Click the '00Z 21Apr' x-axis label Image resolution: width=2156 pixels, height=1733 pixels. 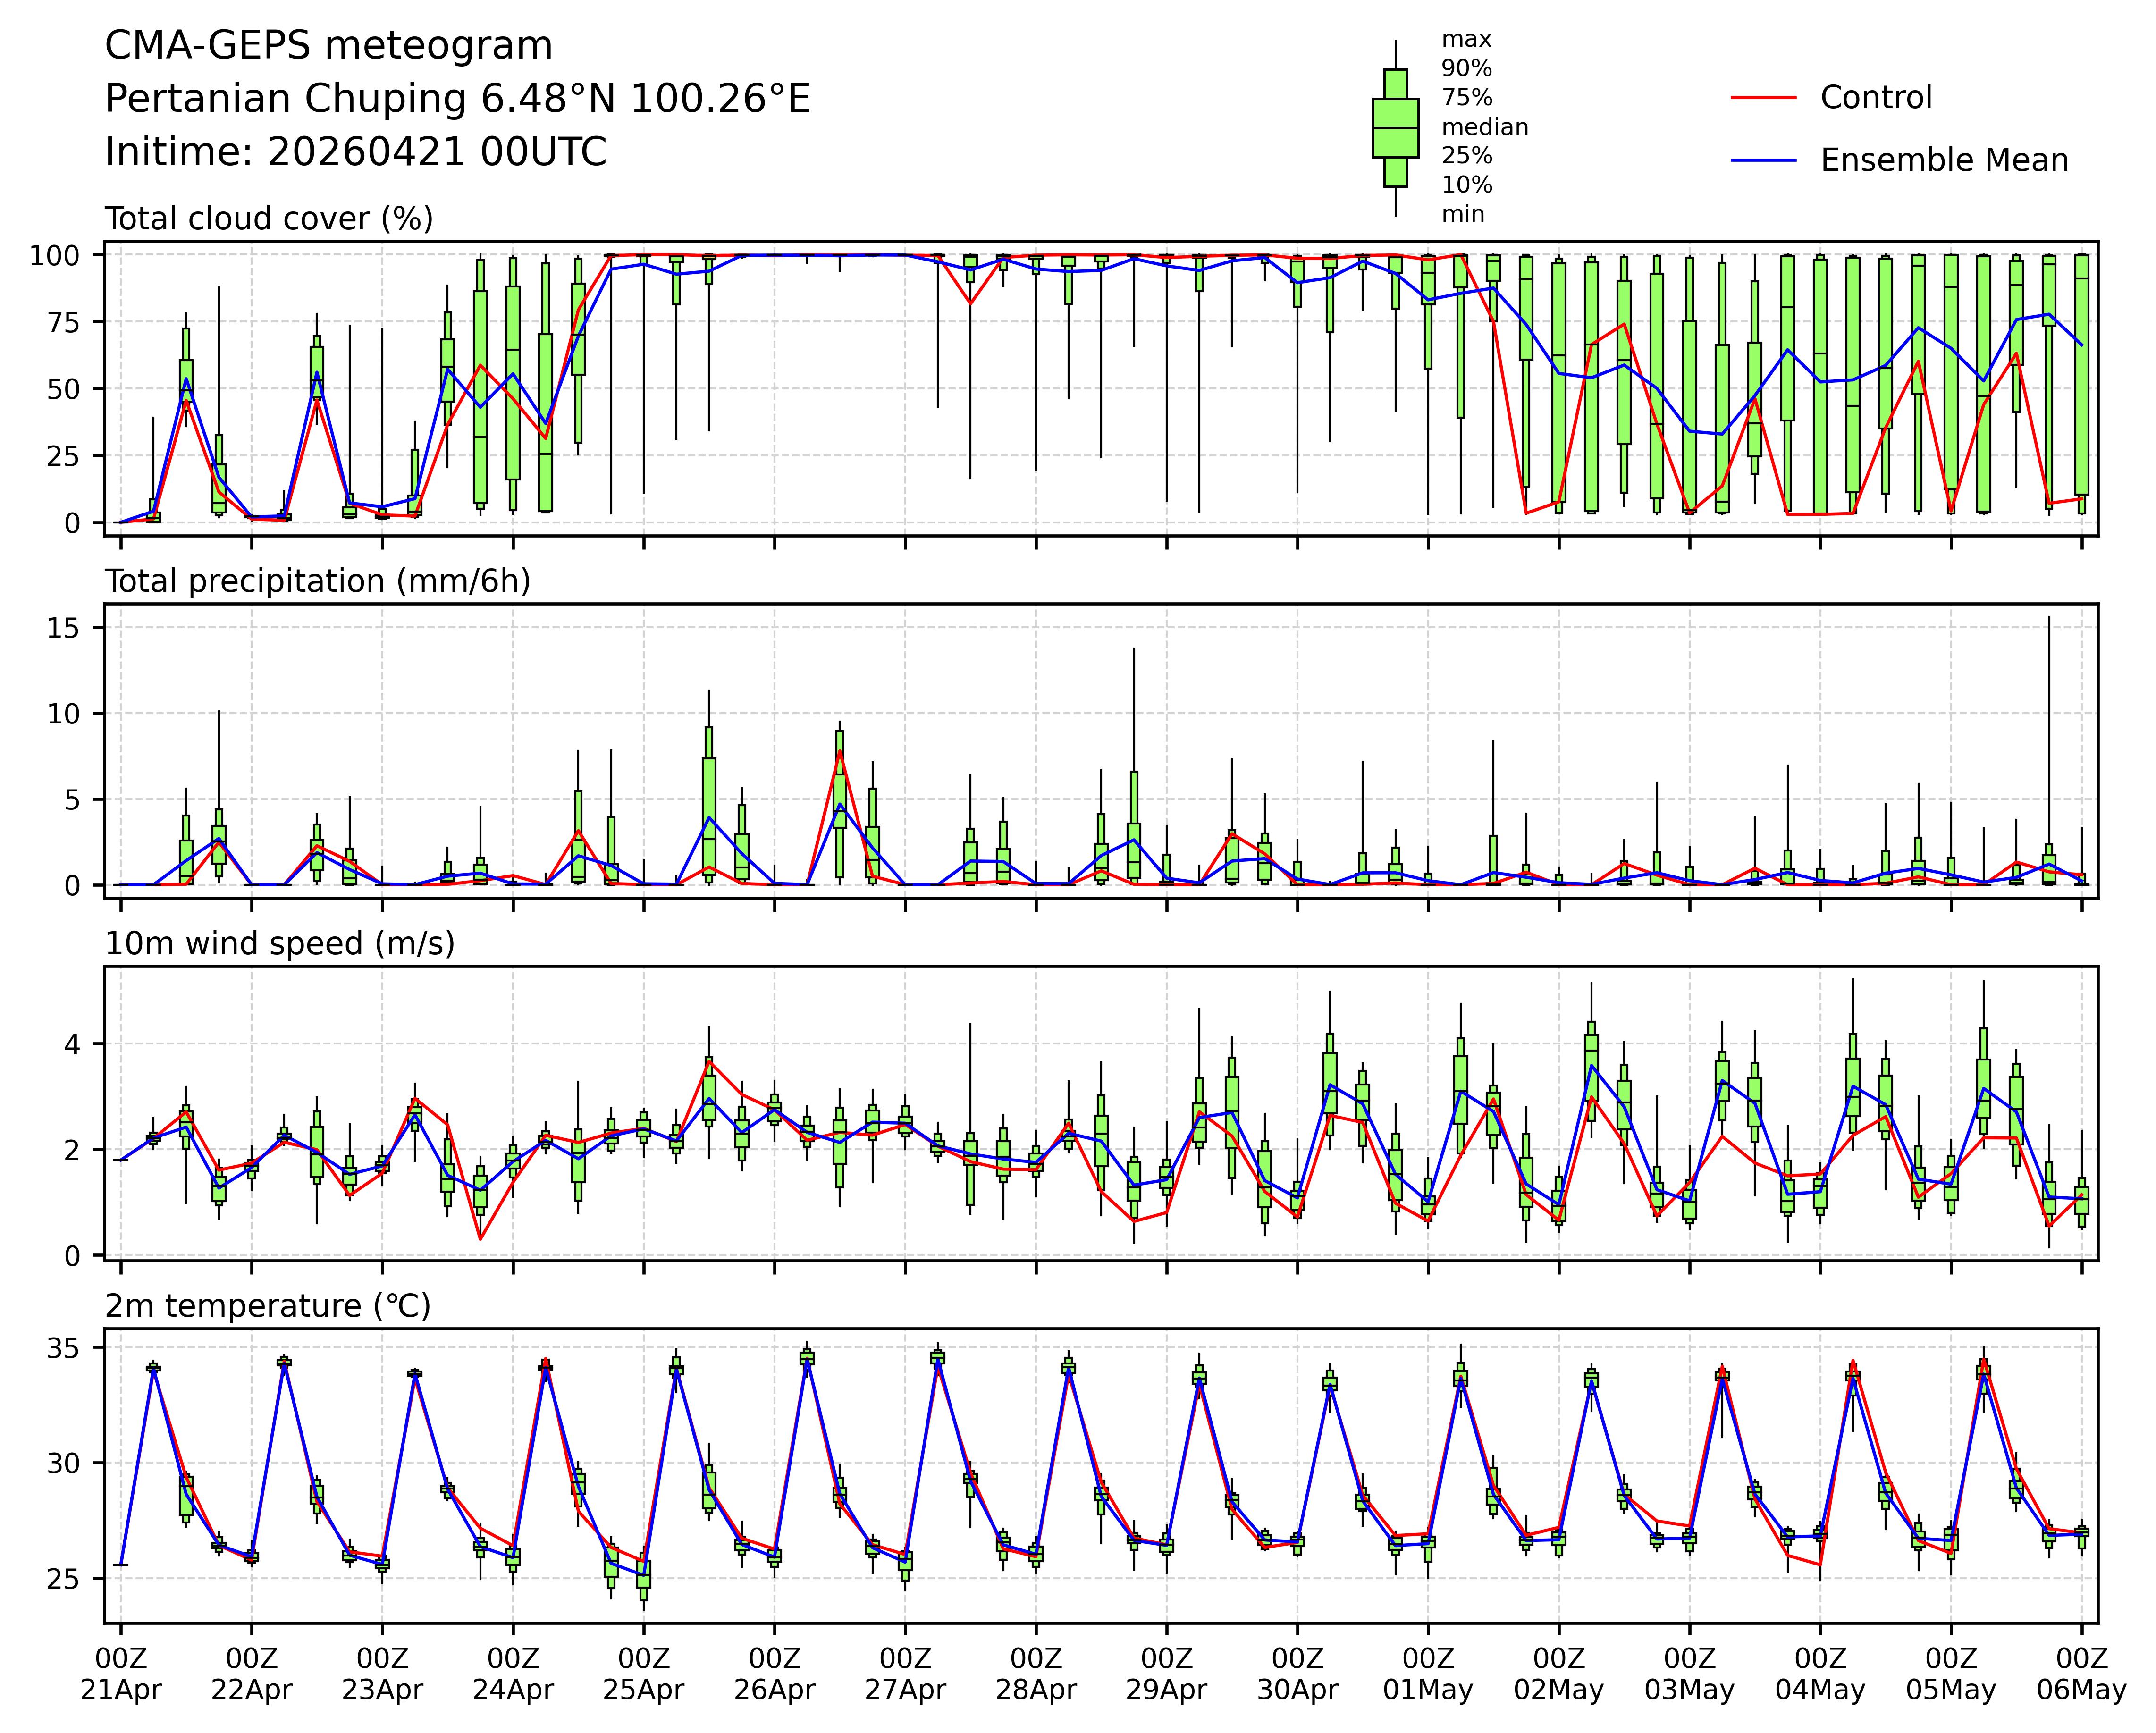point(120,1674)
